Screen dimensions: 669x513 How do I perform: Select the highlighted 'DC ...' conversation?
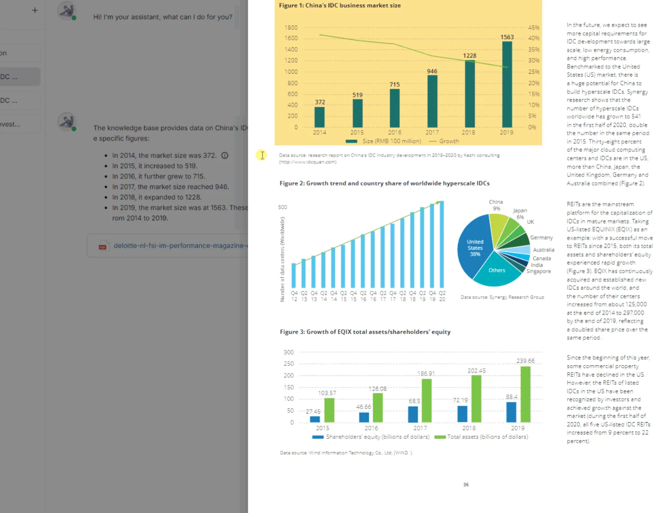point(19,77)
